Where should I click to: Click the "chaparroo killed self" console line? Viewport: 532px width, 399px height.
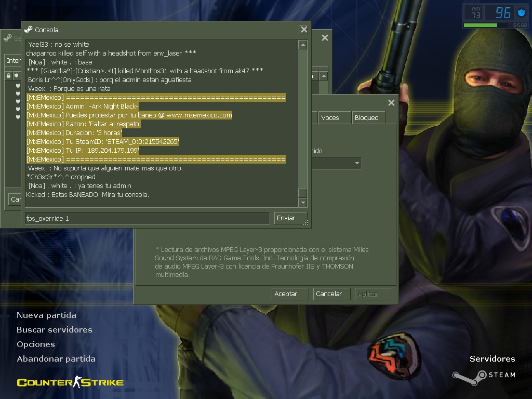pyautogui.click(x=111, y=54)
